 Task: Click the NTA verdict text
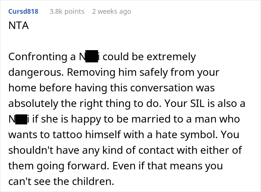pos(19,26)
